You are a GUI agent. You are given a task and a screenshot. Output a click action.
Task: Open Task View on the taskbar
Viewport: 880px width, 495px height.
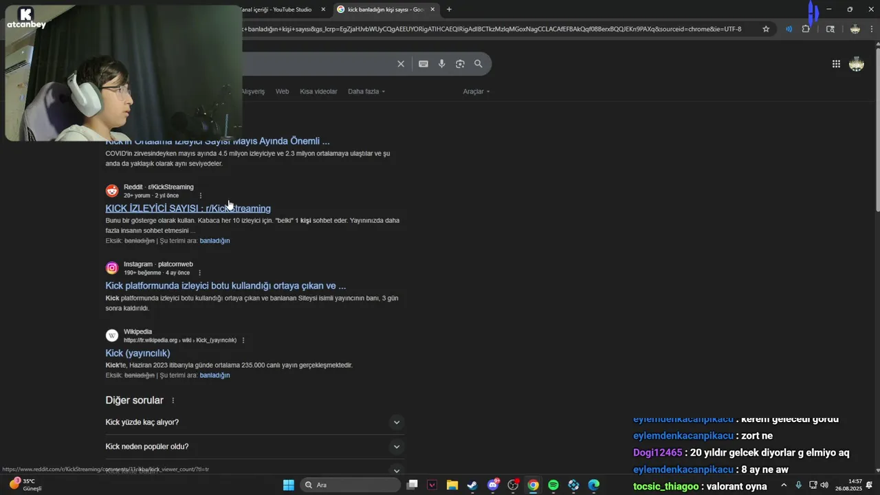click(x=412, y=485)
